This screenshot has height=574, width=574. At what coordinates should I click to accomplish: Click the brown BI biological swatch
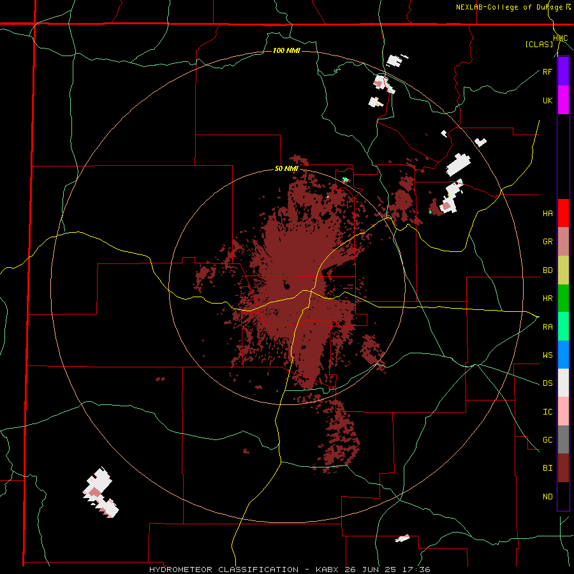[x=563, y=468]
